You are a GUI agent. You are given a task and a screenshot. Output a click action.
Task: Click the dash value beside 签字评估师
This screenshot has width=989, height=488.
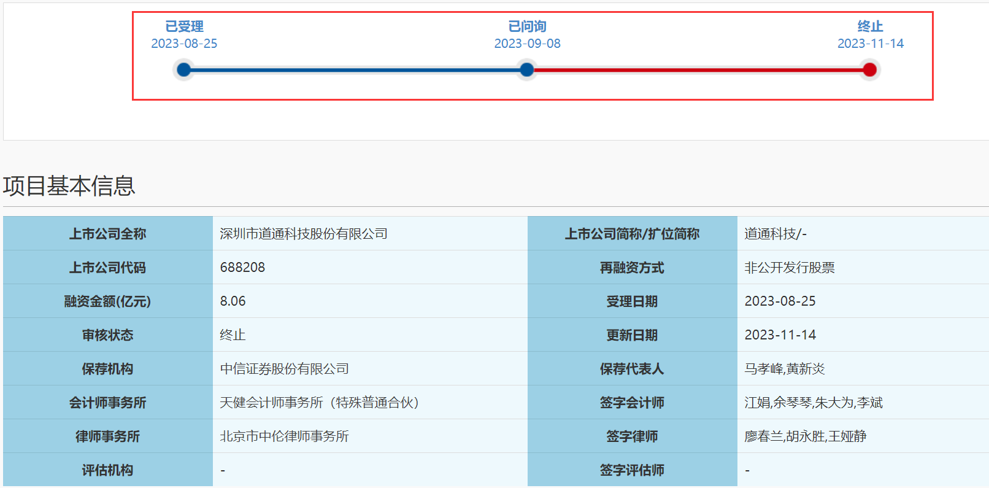click(747, 471)
